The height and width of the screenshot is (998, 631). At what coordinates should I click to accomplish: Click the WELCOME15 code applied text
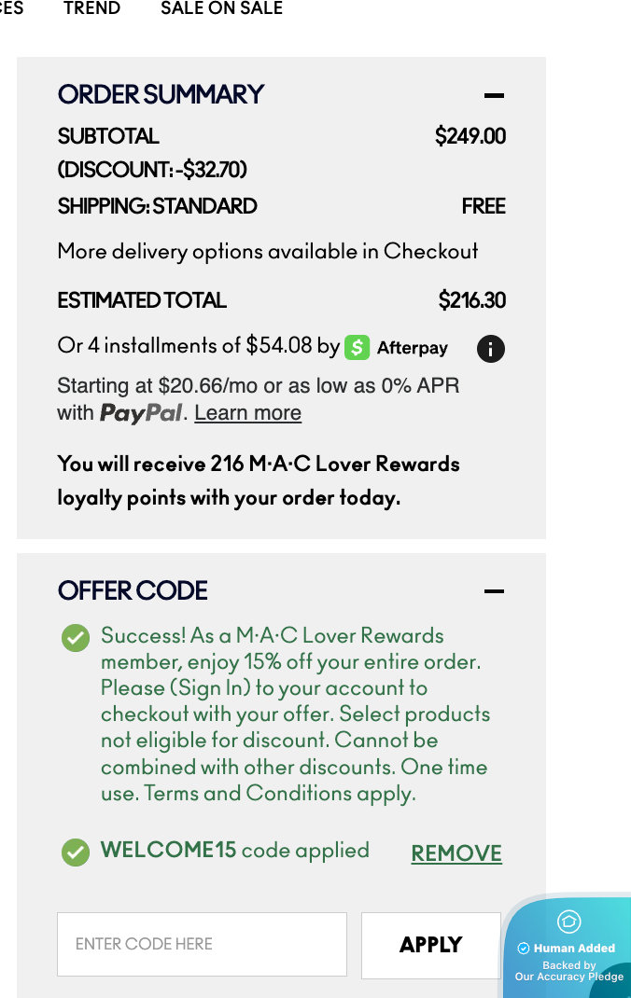[x=234, y=851]
